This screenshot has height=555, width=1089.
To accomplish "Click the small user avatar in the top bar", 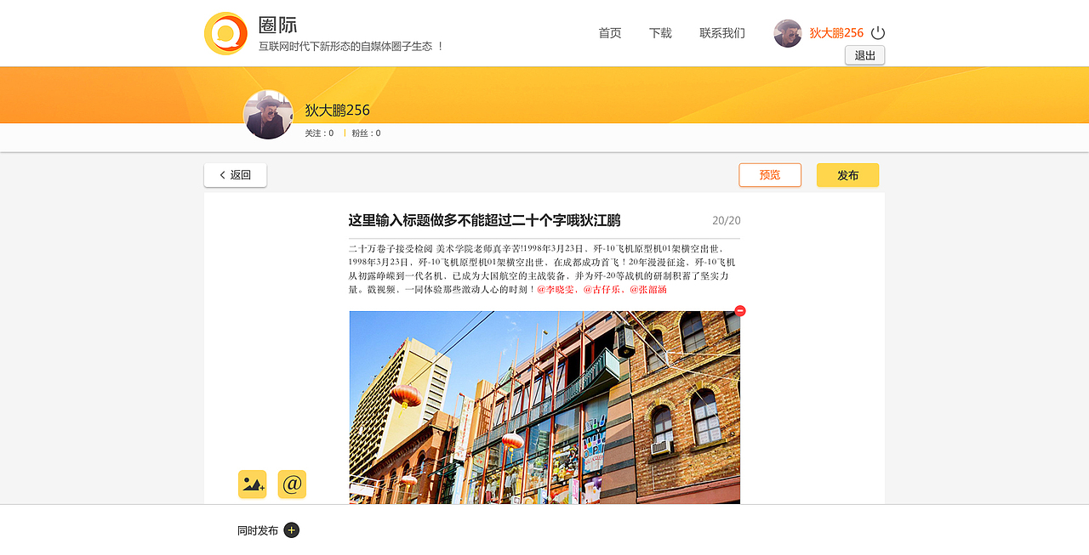I will [787, 33].
